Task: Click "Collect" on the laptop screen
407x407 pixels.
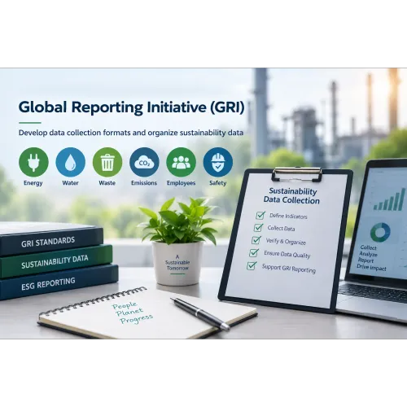Action: click(x=368, y=247)
